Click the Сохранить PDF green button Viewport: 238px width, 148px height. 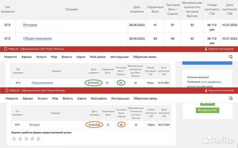[208, 110]
